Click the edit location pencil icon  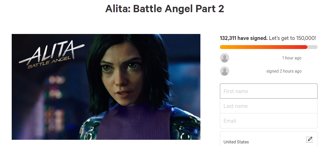click(309, 140)
